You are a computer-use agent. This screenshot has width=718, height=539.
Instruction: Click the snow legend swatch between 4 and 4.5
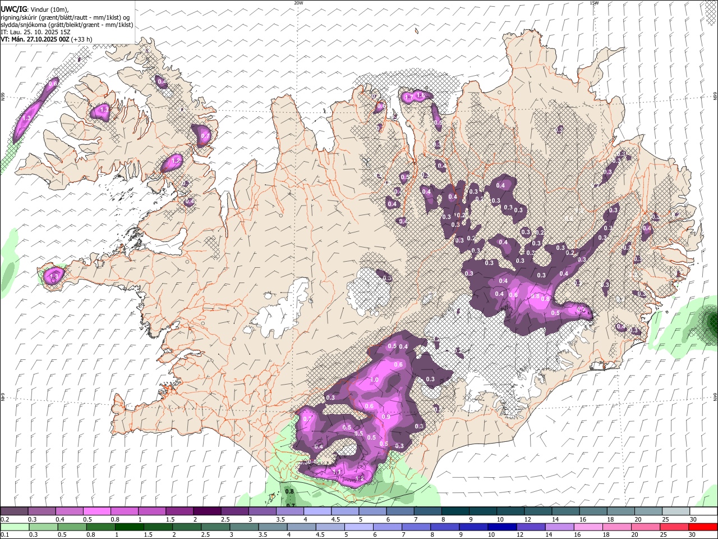click(x=317, y=511)
